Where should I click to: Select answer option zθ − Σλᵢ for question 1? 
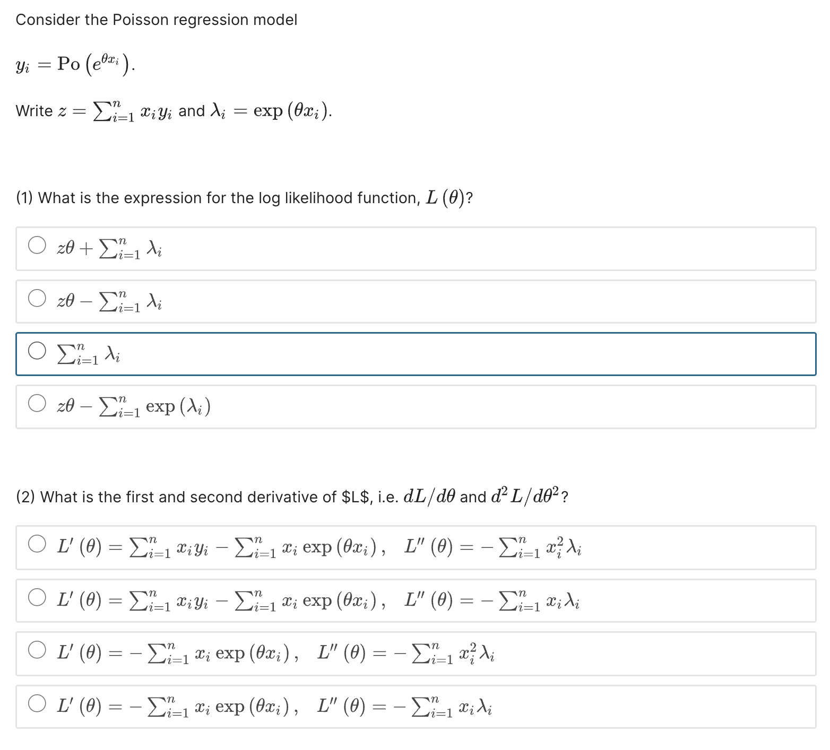pyautogui.click(x=37, y=299)
